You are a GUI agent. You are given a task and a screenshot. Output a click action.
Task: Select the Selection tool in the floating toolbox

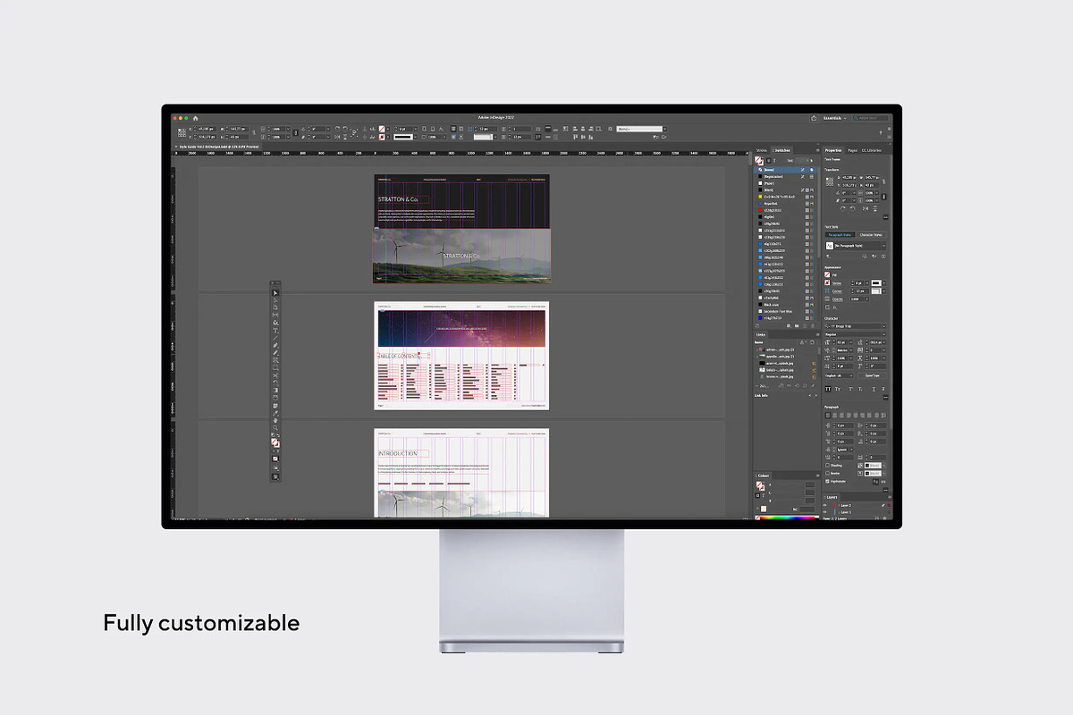click(275, 293)
